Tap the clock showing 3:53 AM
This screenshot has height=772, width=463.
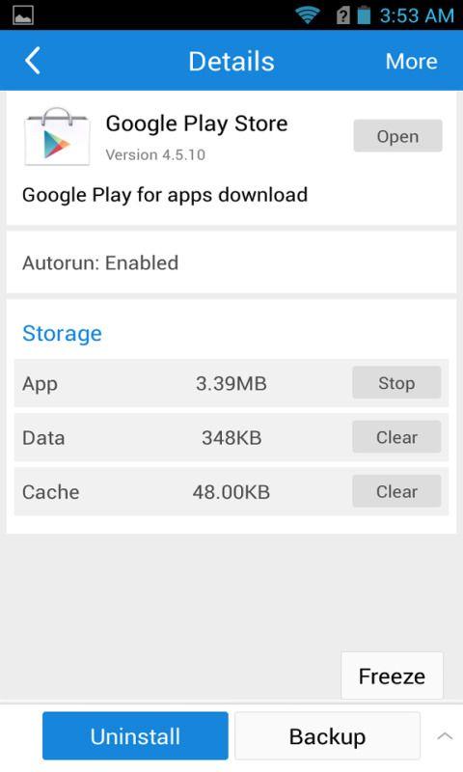417,15
